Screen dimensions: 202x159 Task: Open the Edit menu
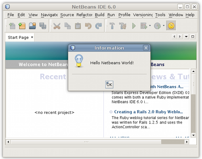pyautogui.click(x=21, y=15)
